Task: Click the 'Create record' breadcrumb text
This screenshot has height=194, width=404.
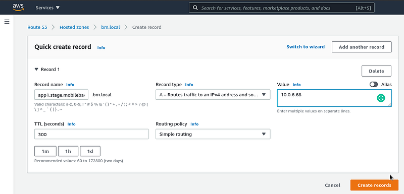Action: (x=147, y=27)
